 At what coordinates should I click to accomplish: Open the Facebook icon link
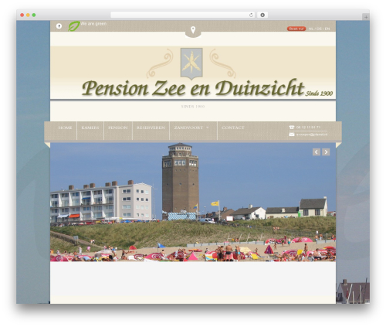(x=59, y=26)
